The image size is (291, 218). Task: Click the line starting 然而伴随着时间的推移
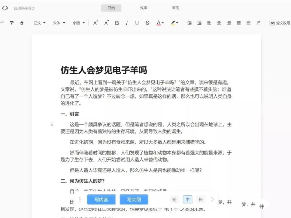pyautogui.click(x=151, y=153)
